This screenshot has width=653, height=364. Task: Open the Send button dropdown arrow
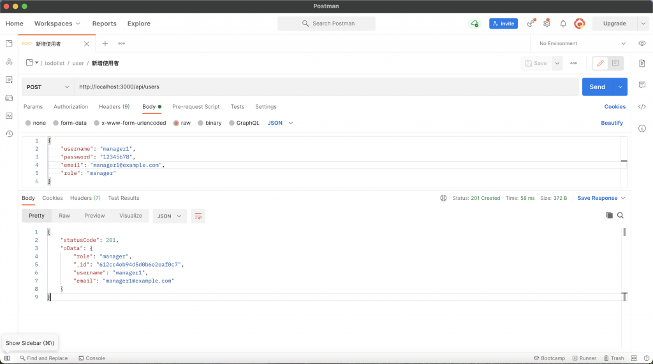pyautogui.click(x=620, y=87)
